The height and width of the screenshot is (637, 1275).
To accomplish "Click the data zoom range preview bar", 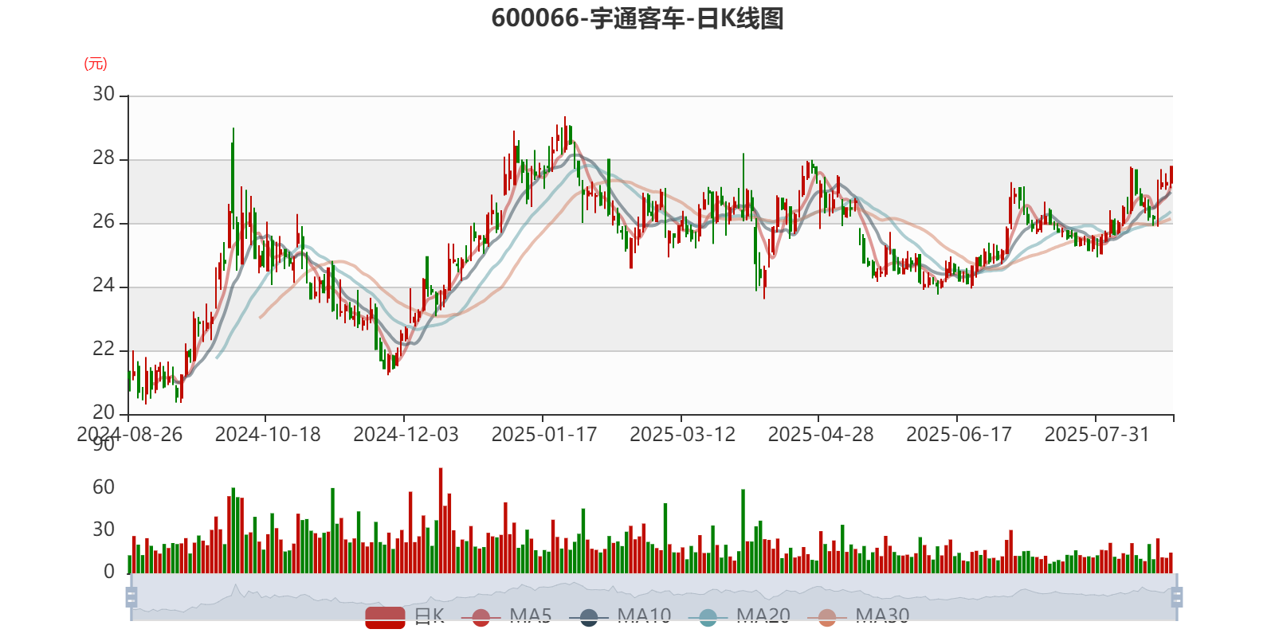I will coord(653,597).
